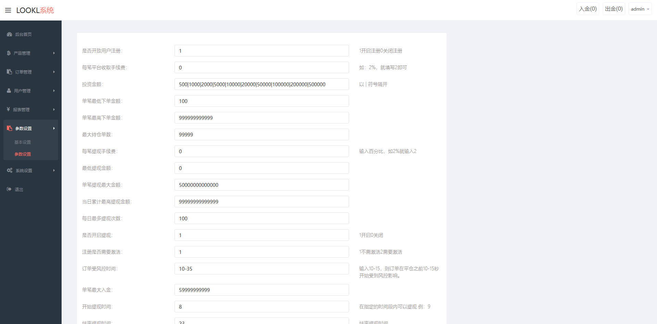Open the 产品管理 menu label
657x324 pixels.
coord(22,53)
